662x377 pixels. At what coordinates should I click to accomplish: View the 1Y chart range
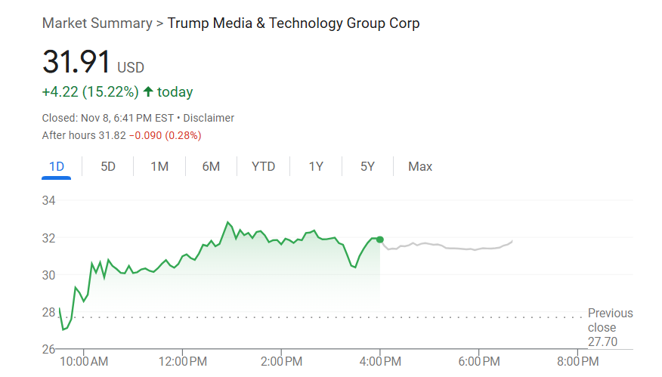tap(316, 166)
